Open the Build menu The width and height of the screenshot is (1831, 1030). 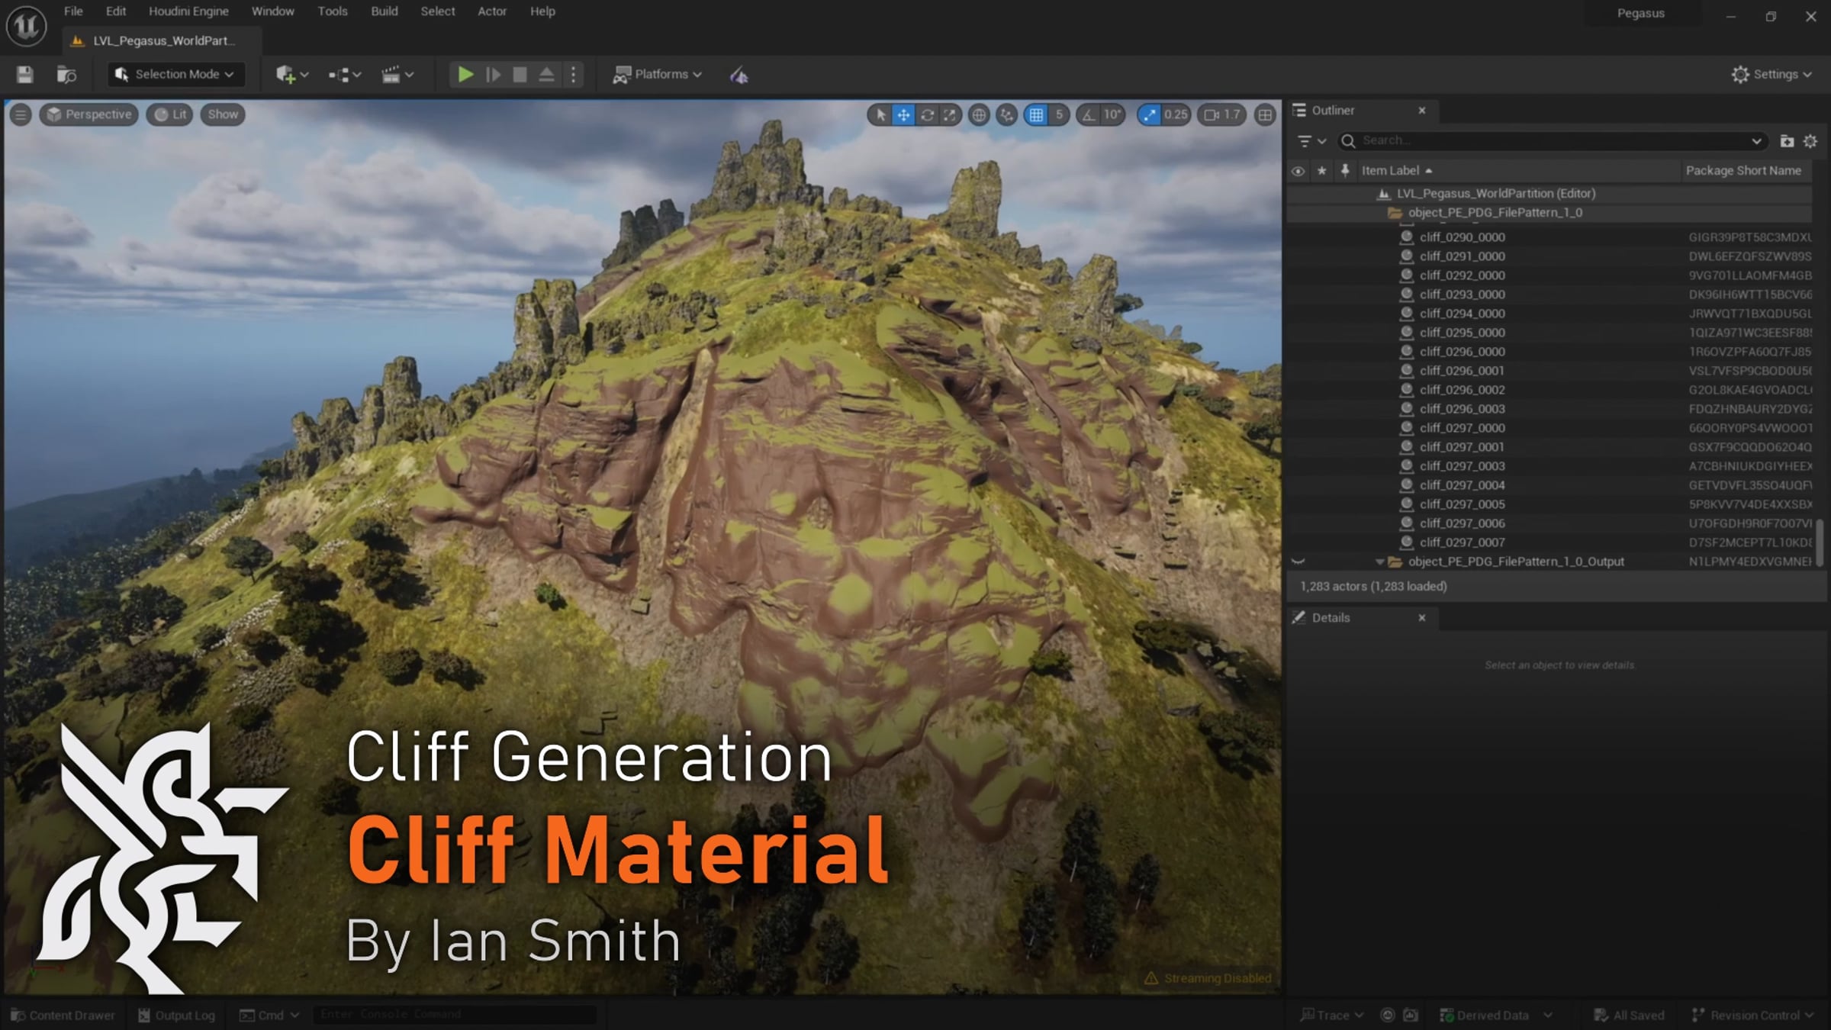pyautogui.click(x=385, y=11)
